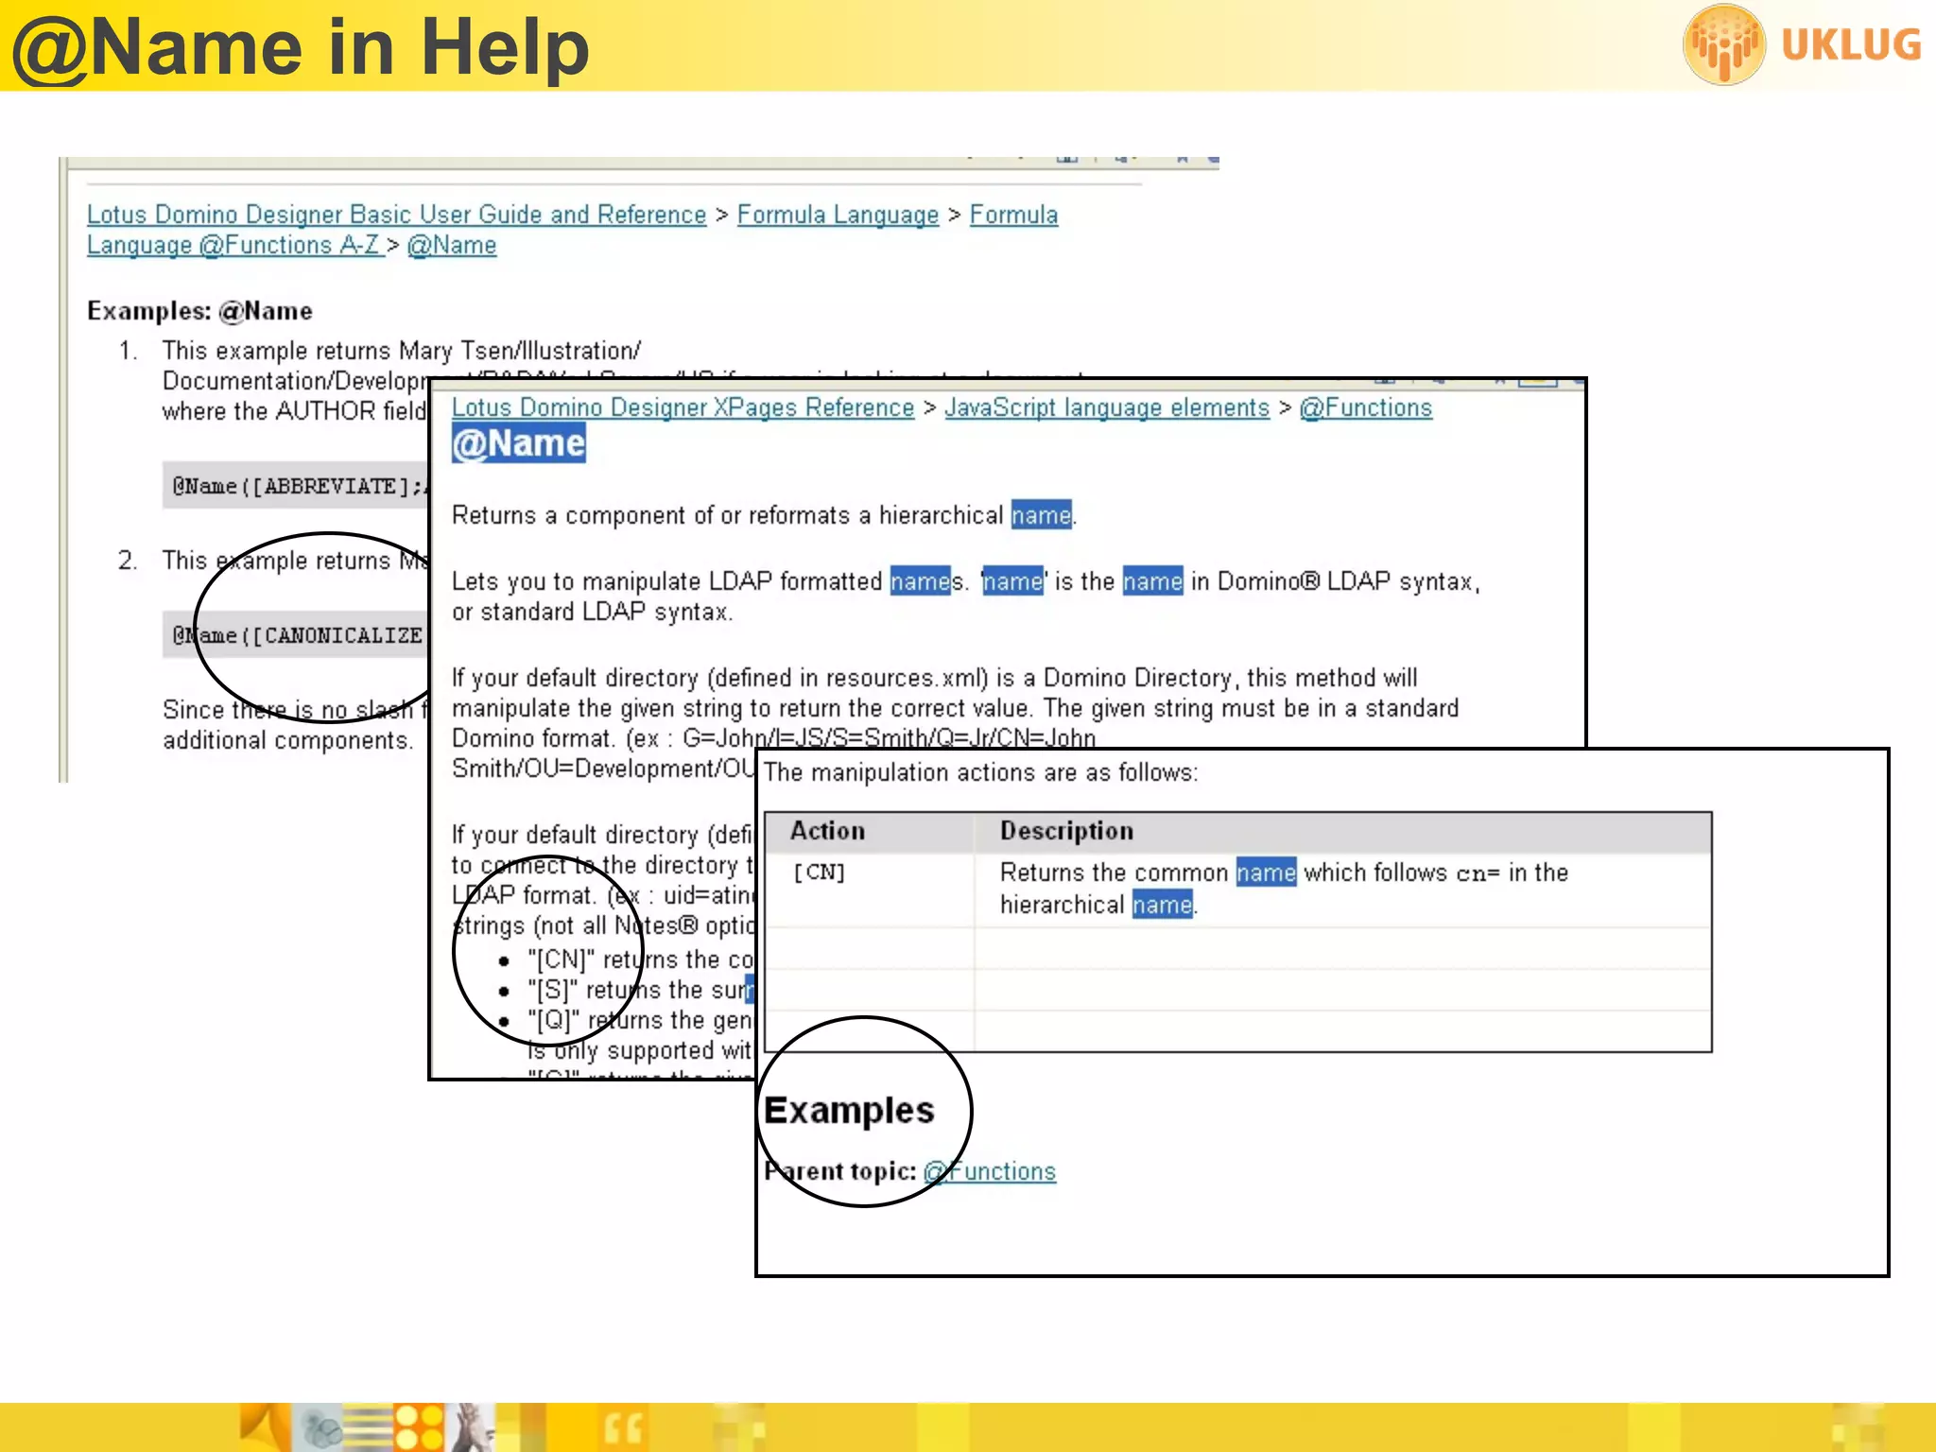This screenshot has width=1936, height=1452.
Task: Click the Examples: @Name heading
Action: point(199,312)
